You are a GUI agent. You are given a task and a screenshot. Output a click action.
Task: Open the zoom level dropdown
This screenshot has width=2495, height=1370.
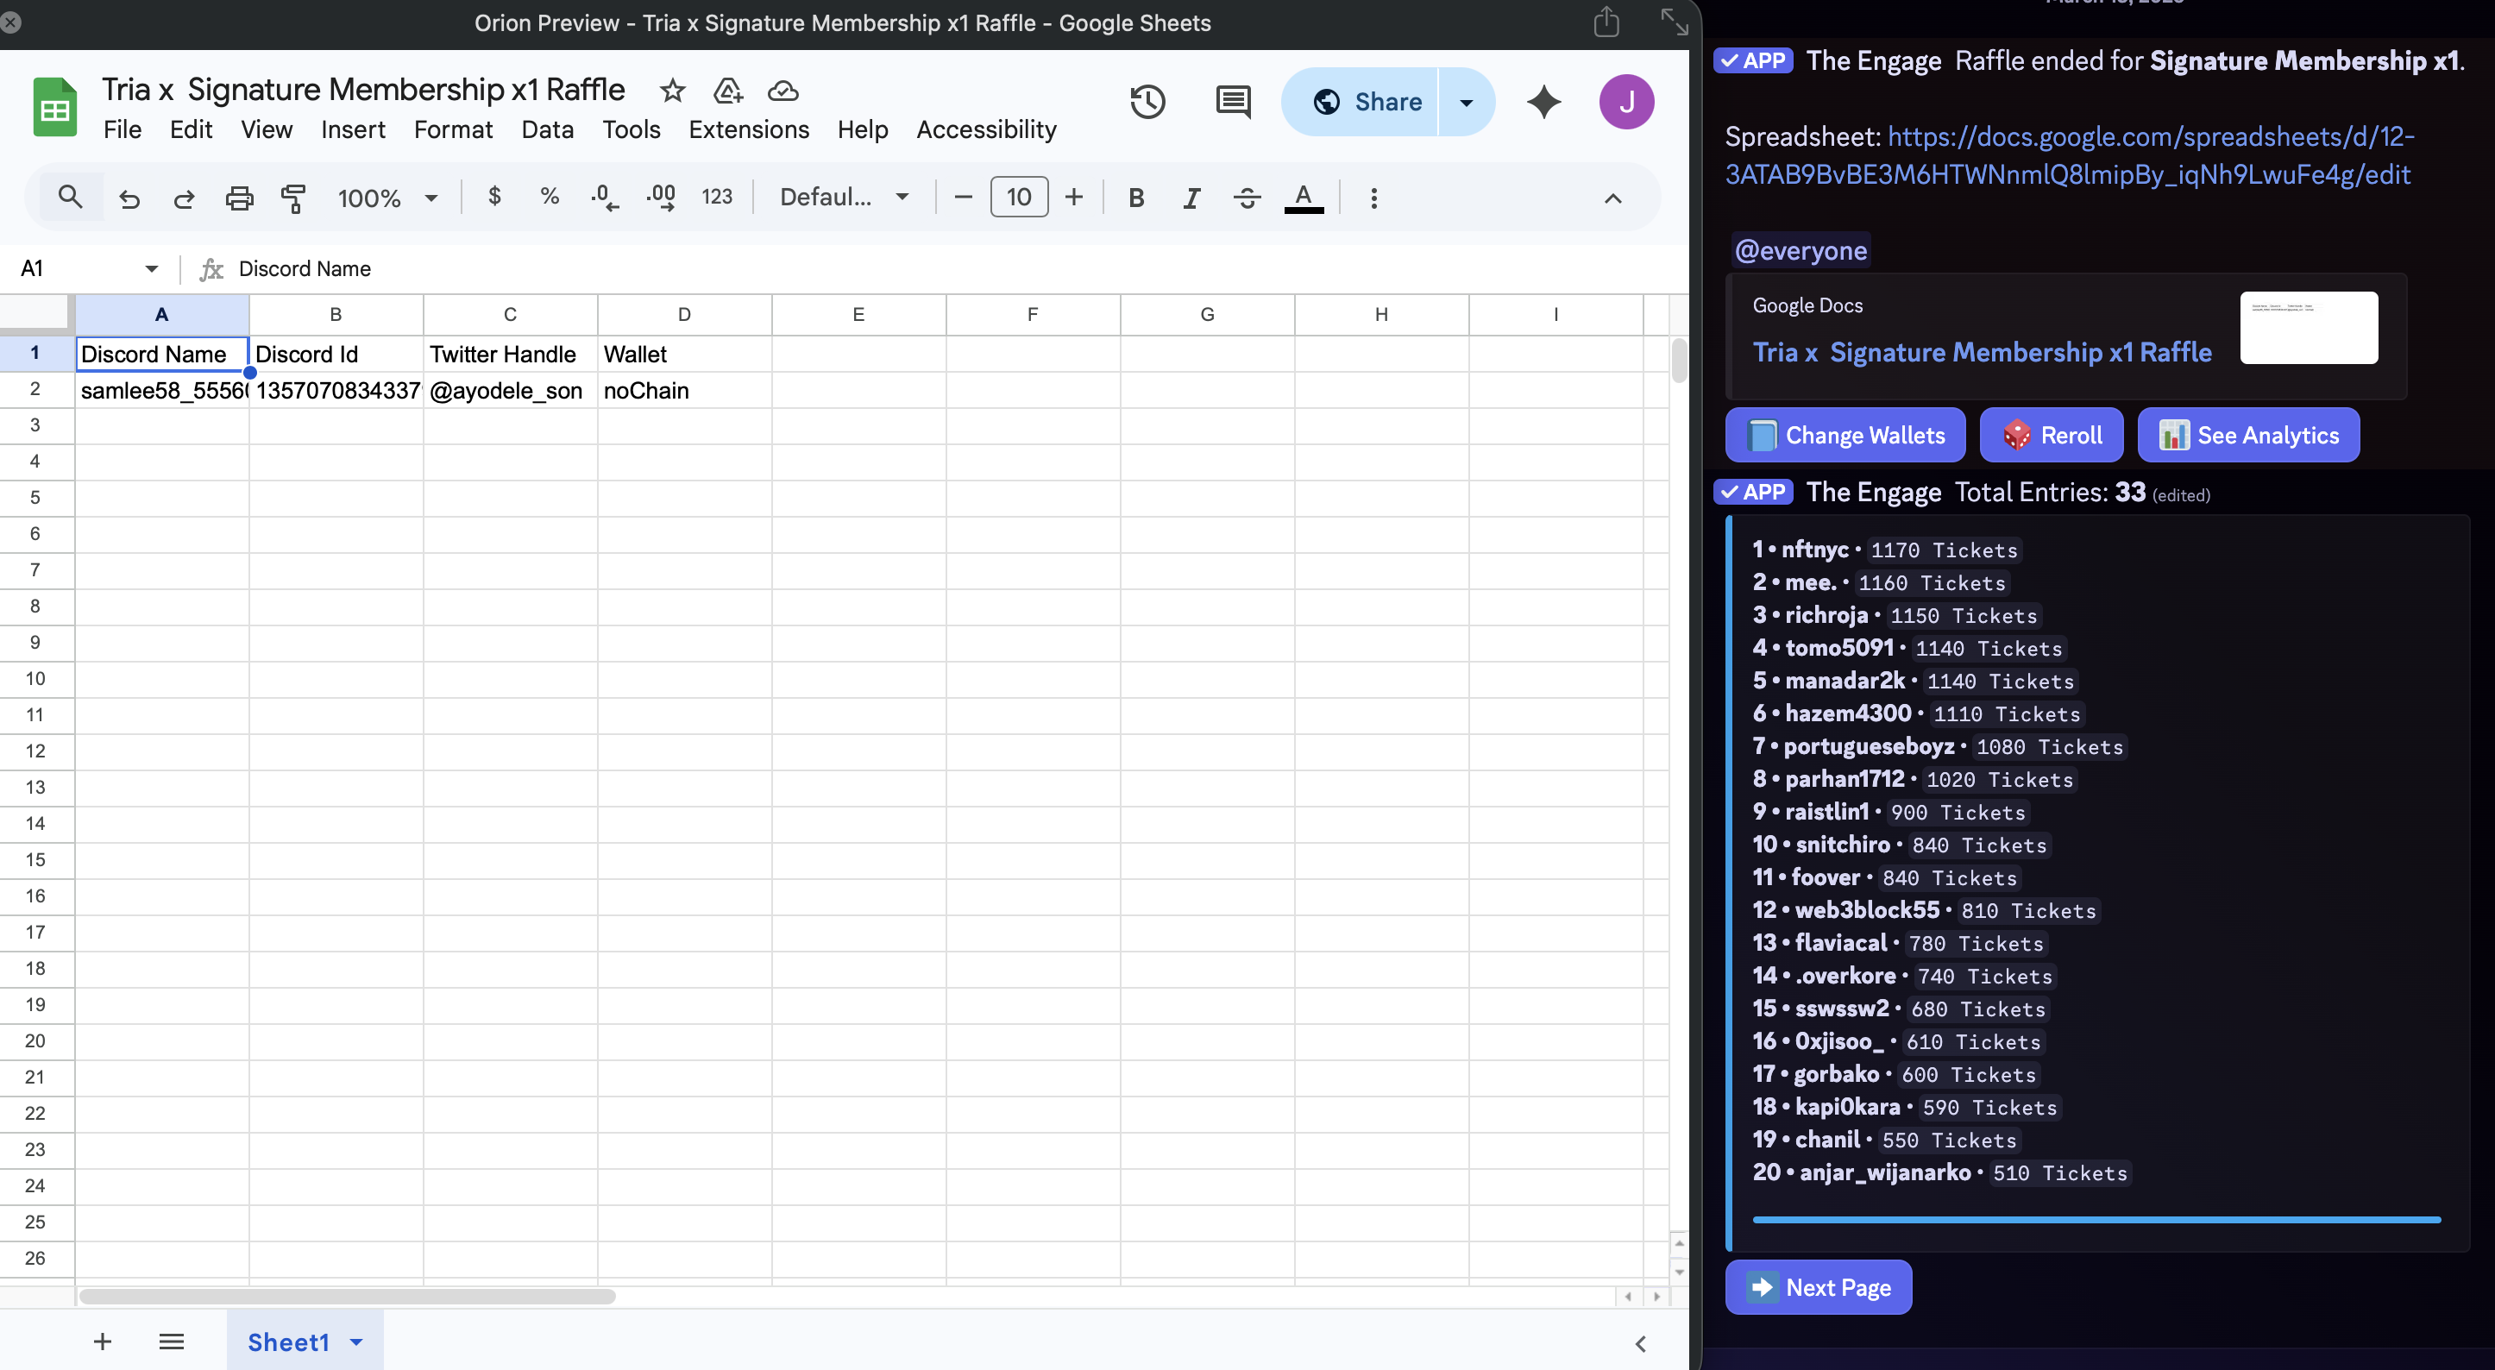386,197
